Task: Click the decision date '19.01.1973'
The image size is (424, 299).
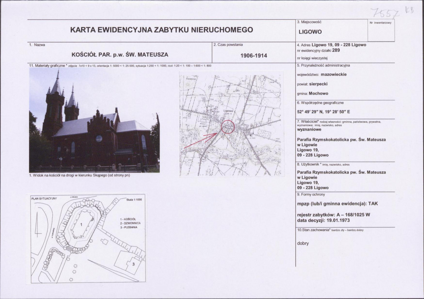Action: pyautogui.click(x=338, y=220)
